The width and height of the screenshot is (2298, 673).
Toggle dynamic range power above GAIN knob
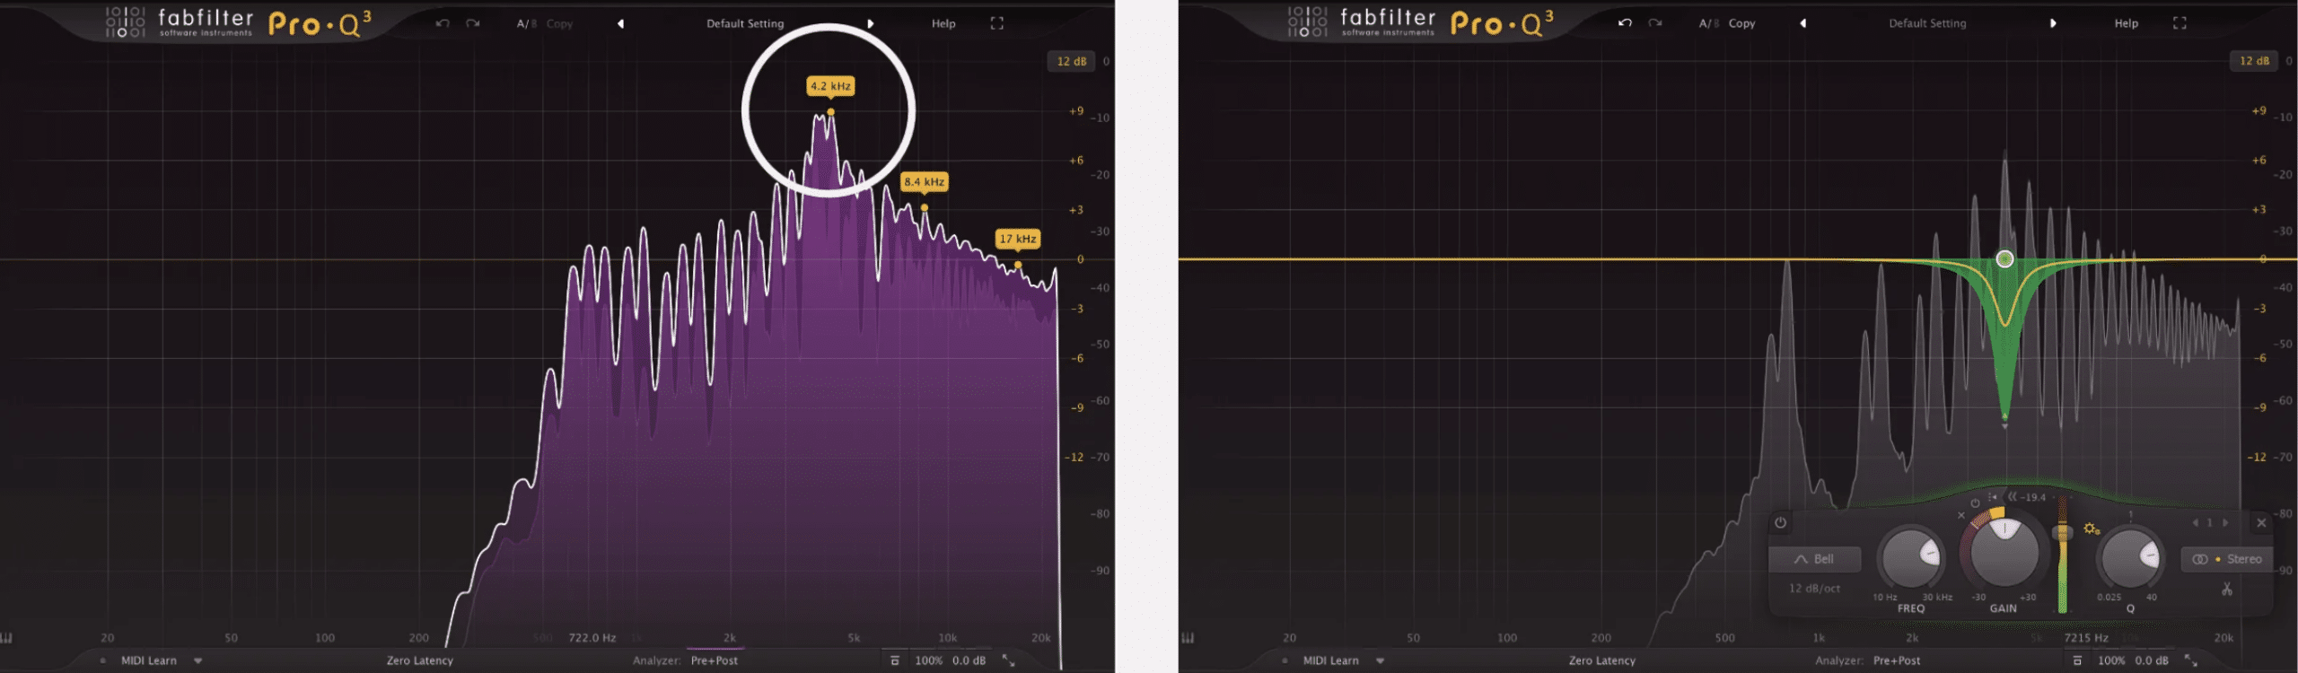pyautogui.click(x=1975, y=503)
